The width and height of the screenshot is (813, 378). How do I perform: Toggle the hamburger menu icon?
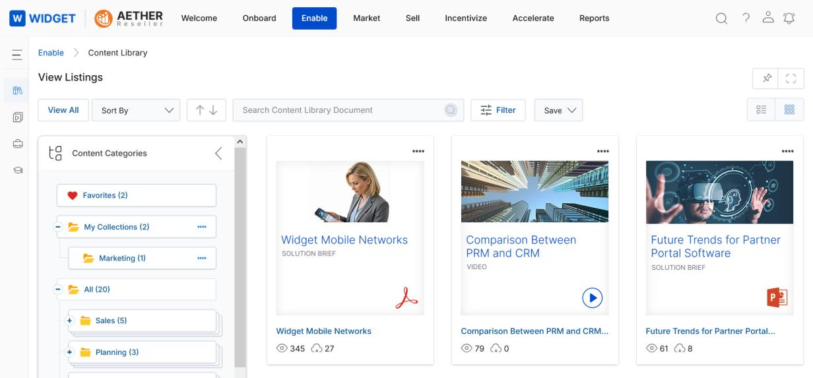pyautogui.click(x=17, y=55)
